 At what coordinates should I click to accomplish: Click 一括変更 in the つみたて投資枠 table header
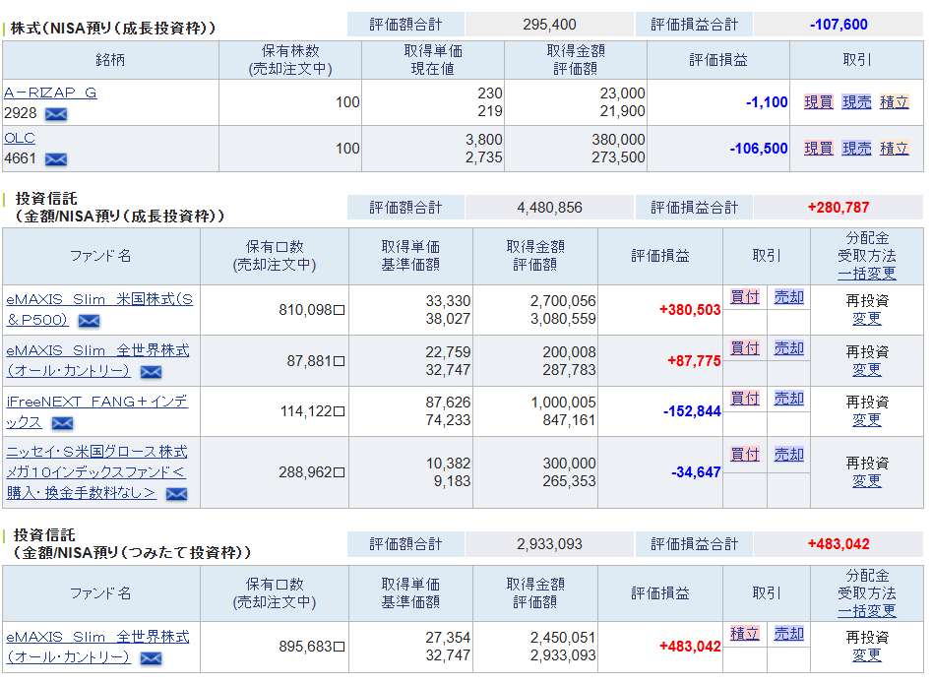(867, 611)
